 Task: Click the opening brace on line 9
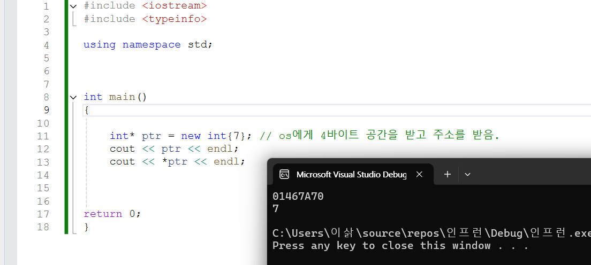point(87,110)
